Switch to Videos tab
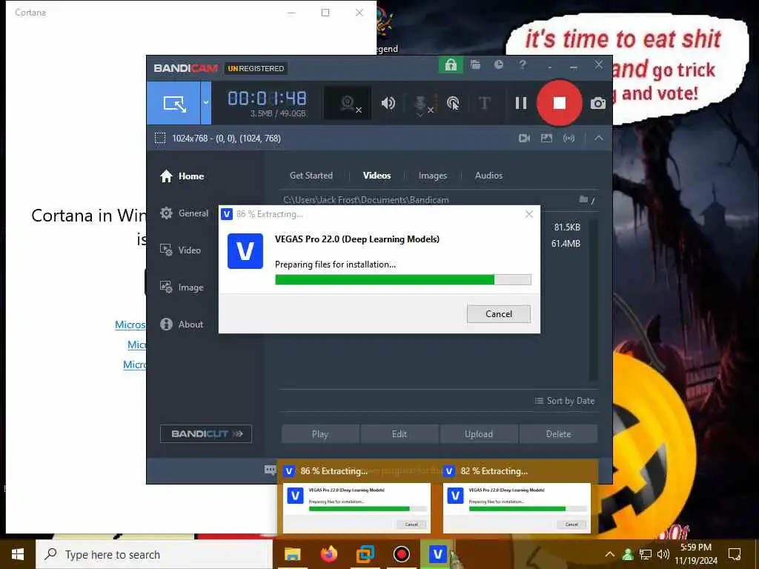The height and width of the screenshot is (569, 759). pyautogui.click(x=377, y=176)
